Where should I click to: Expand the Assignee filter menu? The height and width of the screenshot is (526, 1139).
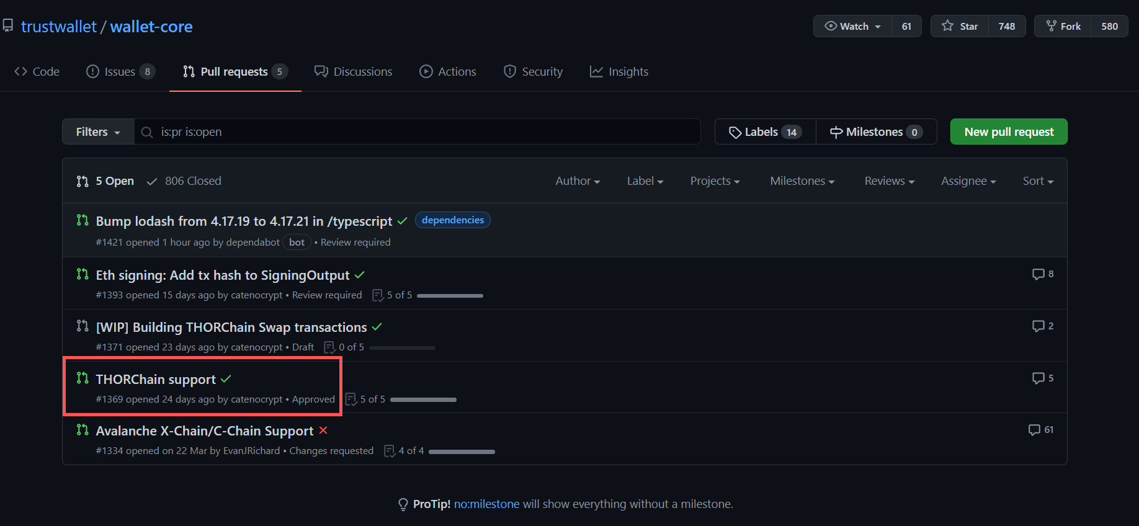[x=968, y=181]
